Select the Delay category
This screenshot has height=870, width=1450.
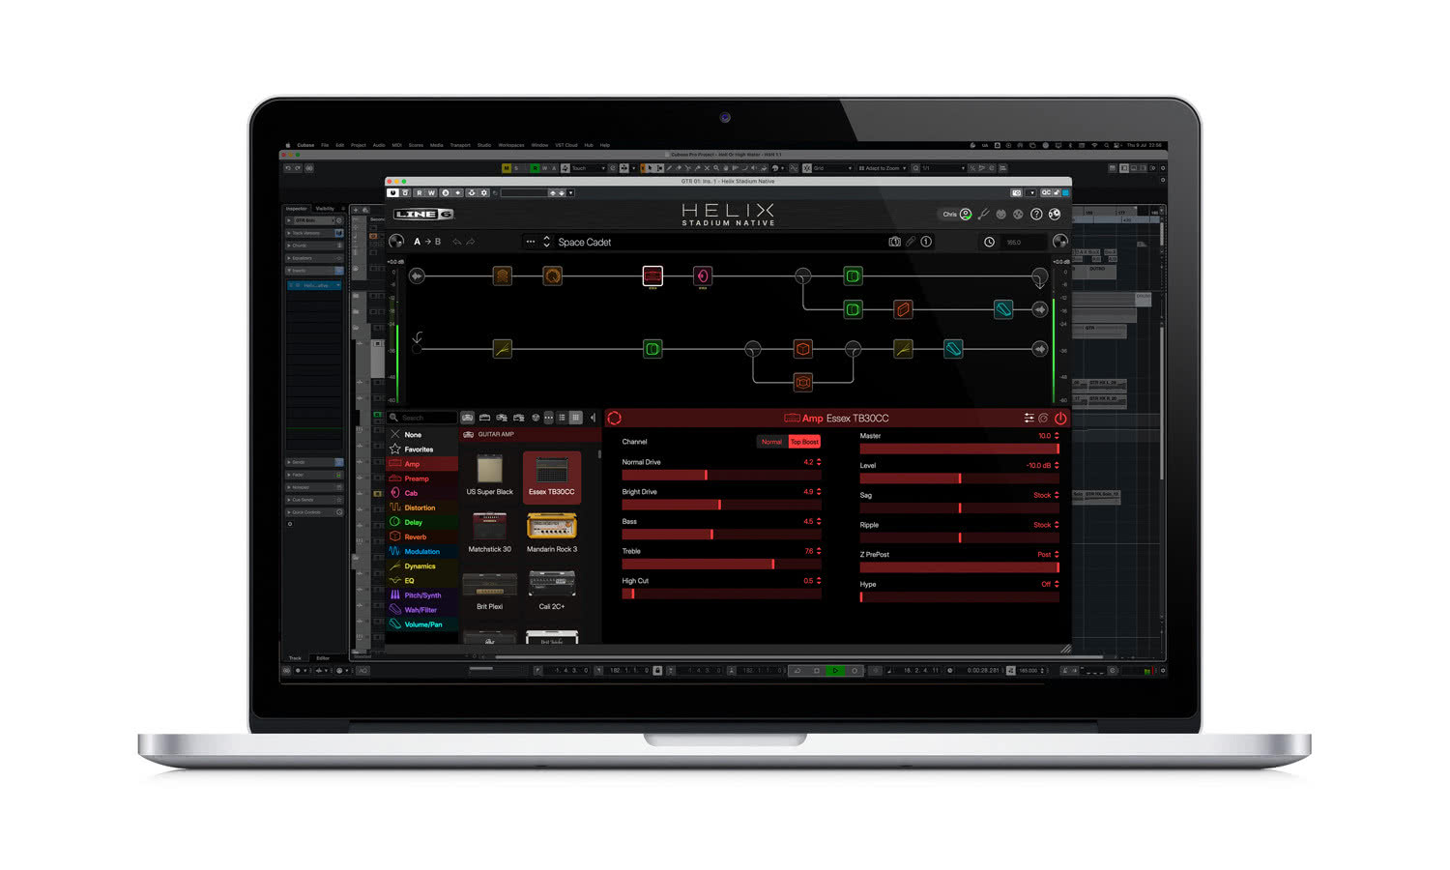point(421,522)
